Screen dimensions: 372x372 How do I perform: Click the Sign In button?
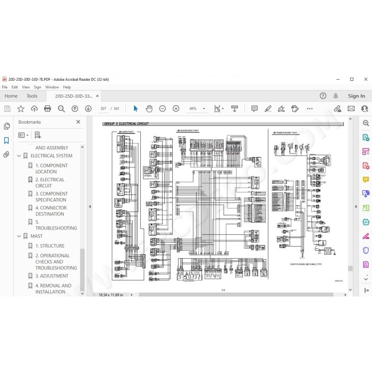click(x=357, y=96)
